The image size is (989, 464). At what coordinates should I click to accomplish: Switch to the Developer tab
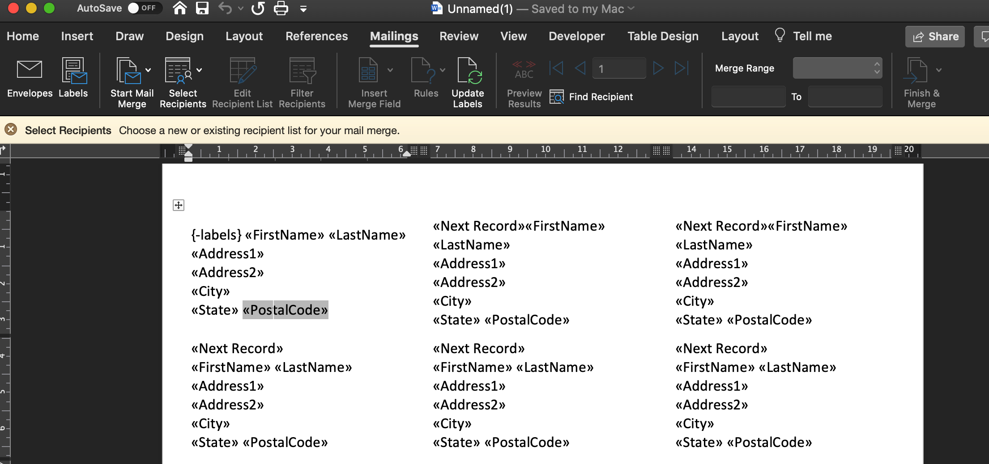click(576, 36)
